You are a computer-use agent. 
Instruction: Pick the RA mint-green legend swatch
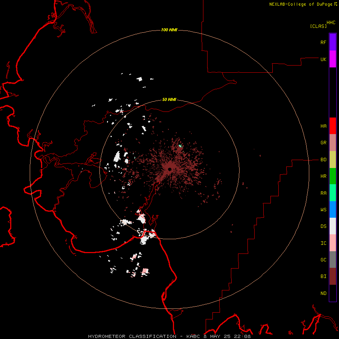[333, 193]
